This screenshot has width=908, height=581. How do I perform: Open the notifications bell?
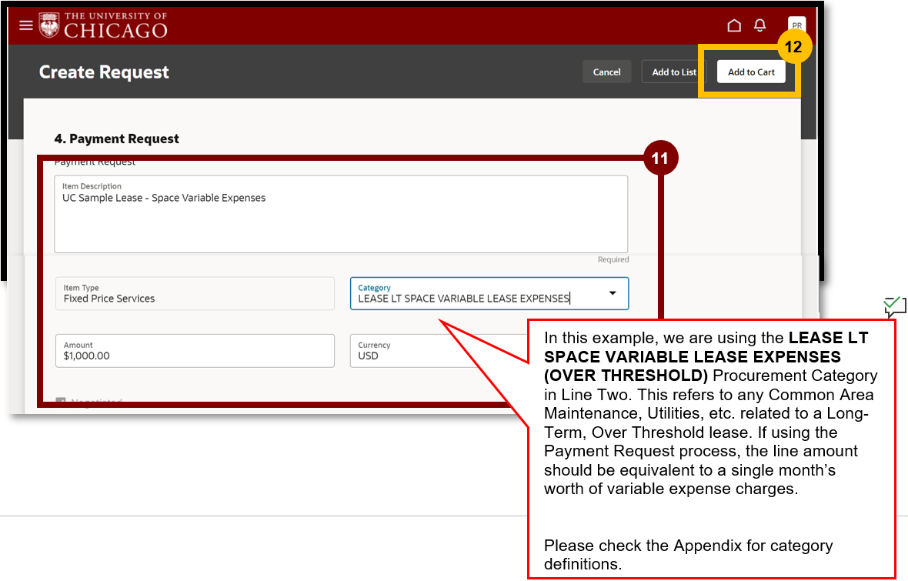coord(759,25)
